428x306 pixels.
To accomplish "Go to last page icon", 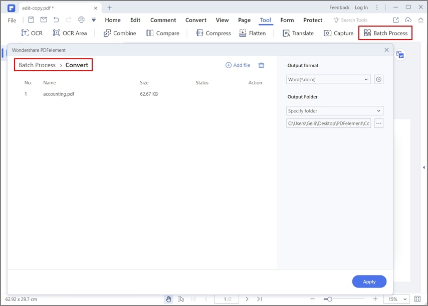I will (259, 299).
